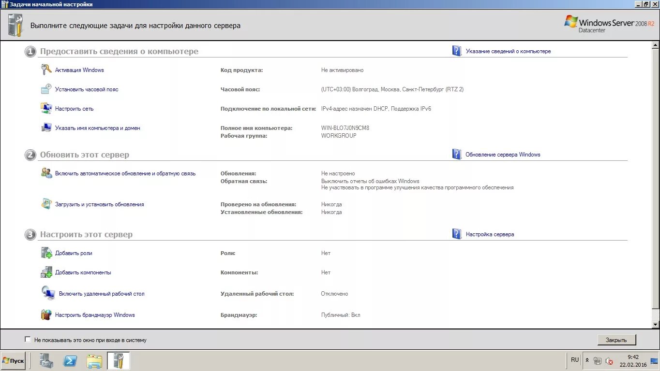Open Указать имя компьютера и домен link

click(x=98, y=128)
